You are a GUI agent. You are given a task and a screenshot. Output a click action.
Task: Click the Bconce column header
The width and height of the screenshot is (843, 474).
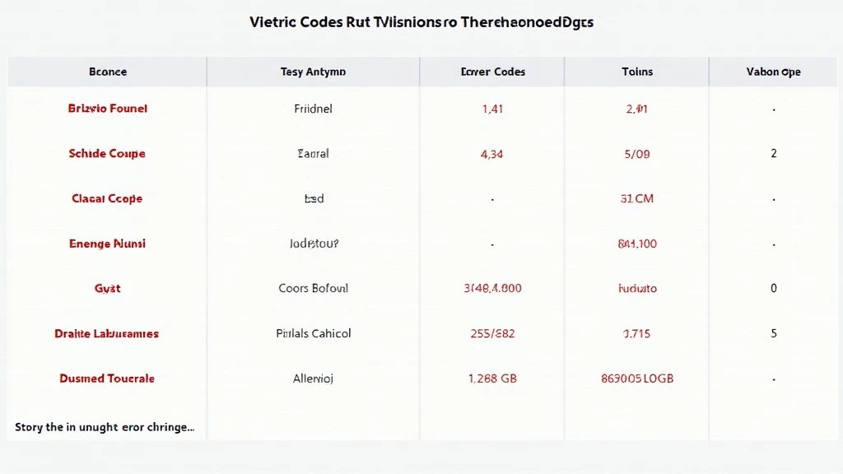tap(108, 72)
